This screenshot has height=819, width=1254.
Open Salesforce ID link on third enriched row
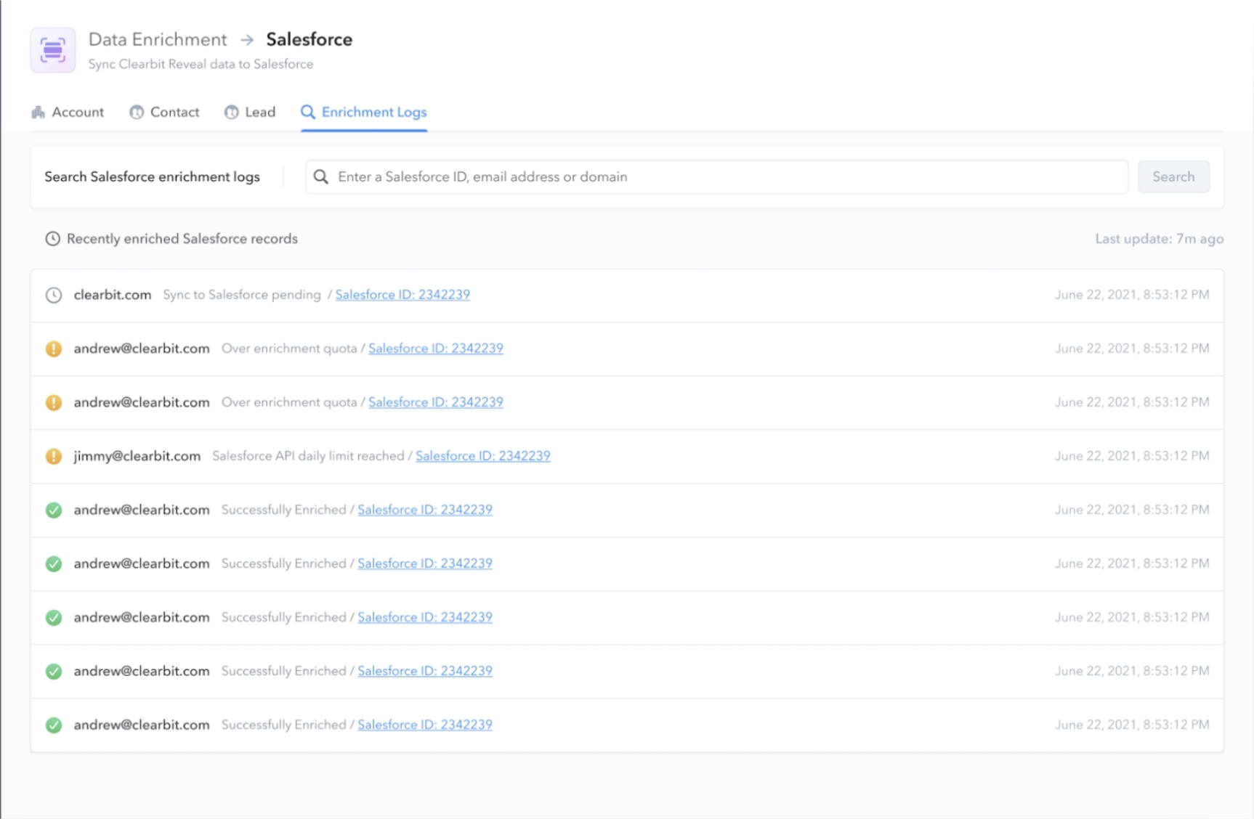click(x=425, y=617)
